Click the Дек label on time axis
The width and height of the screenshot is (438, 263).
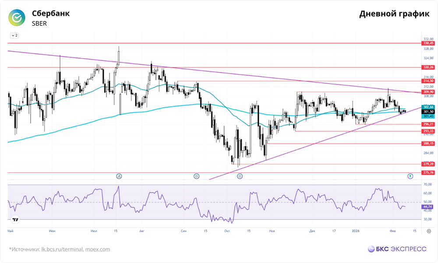tap(312, 231)
